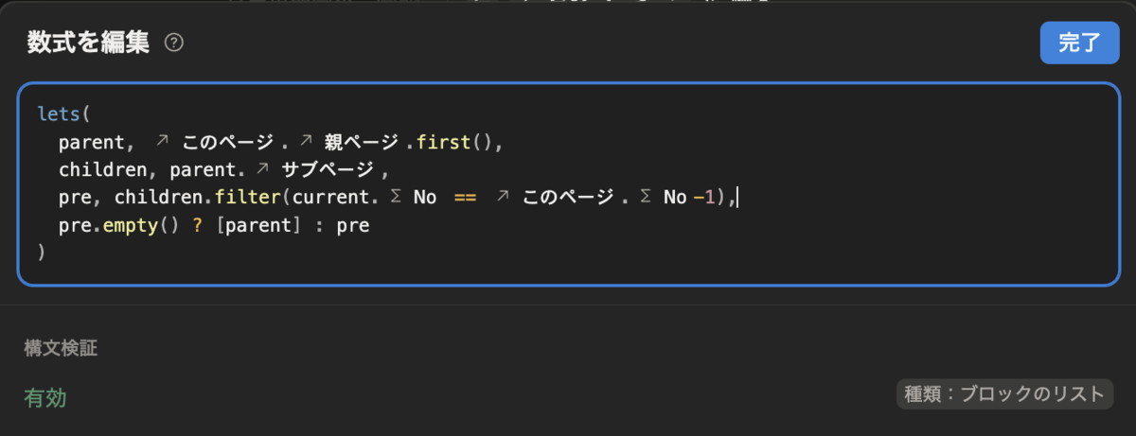The width and height of the screenshot is (1136, 436).
Task: Click the arrow icon before サブページ
Action: coord(263,170)
